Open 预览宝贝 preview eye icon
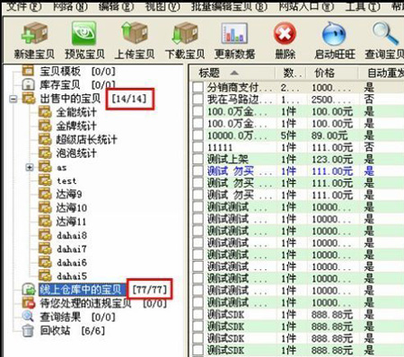Image resolution: width=404 pixels, height=357 pixels. pos(84,33)
